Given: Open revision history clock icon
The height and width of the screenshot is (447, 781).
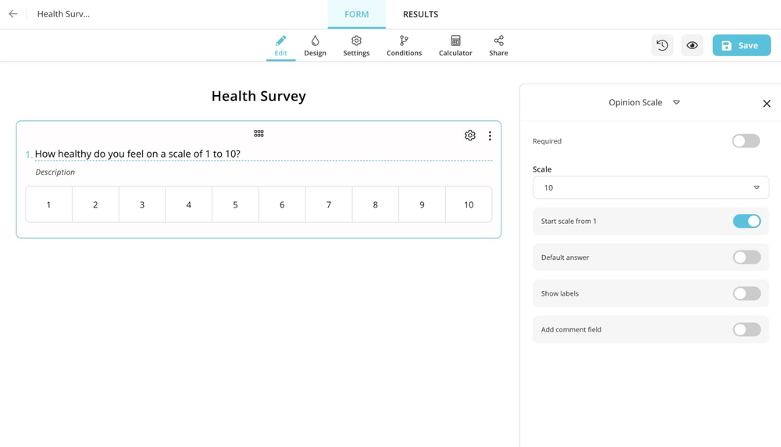Looking at the screenshot, I should pyautogui.click(x=662, y=45).
